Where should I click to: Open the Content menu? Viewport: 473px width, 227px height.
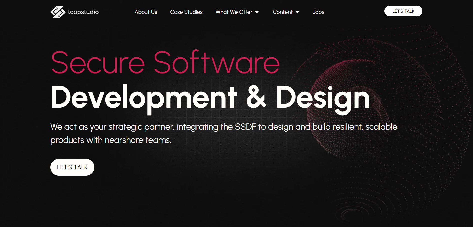tap(283, 12)
